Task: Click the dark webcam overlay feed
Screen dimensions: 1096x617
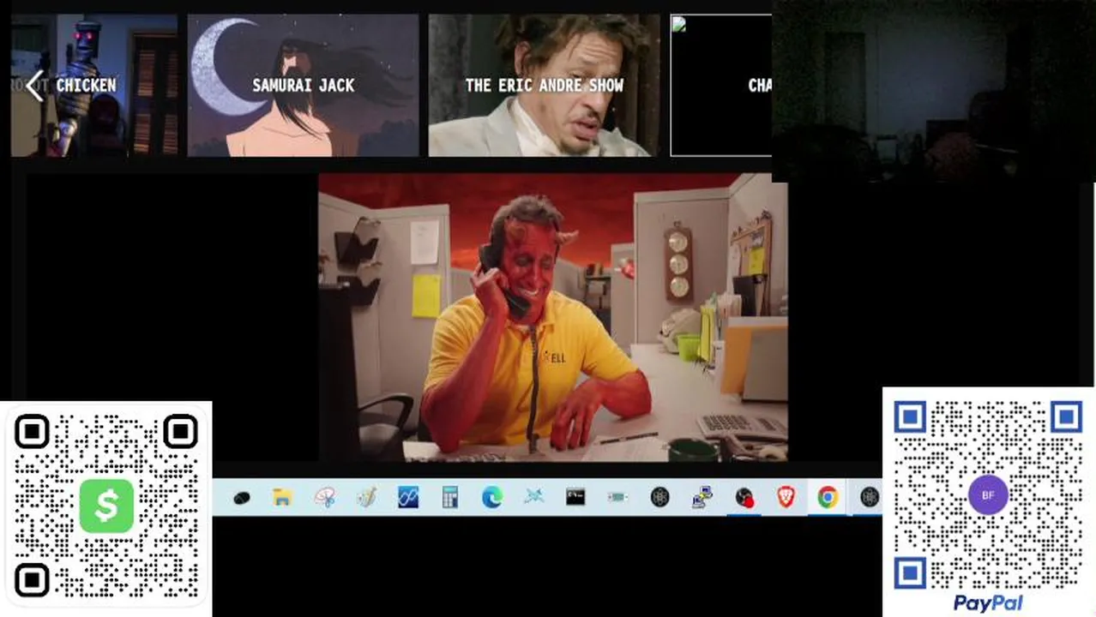Action: point(933,91)
